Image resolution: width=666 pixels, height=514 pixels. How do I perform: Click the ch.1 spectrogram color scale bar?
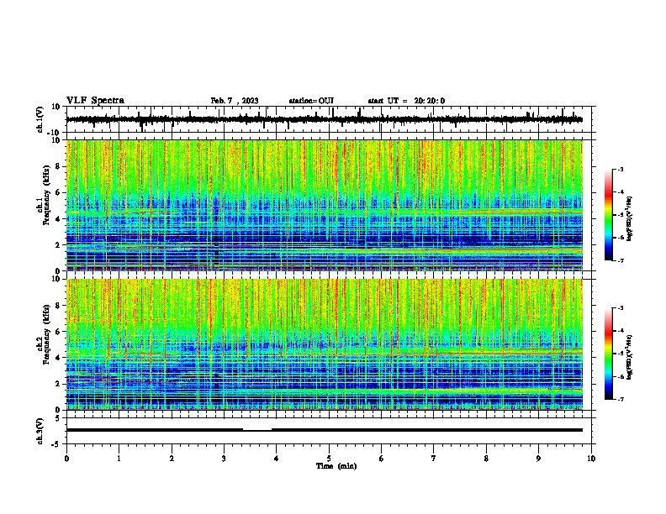(x=609, y=215)
